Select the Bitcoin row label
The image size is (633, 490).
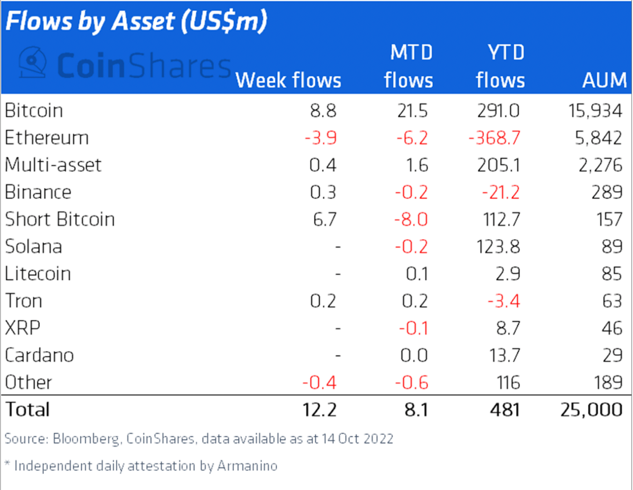[34, 111]
